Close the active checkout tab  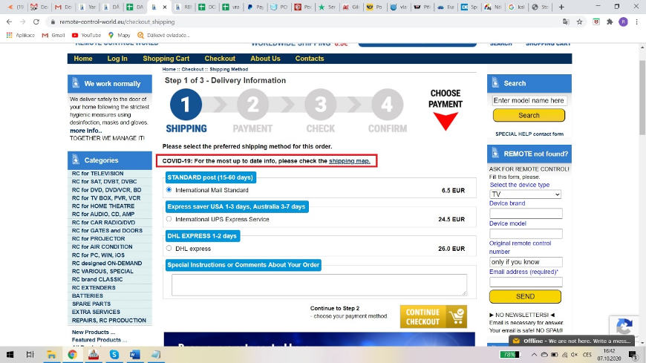tap(164, 7)
